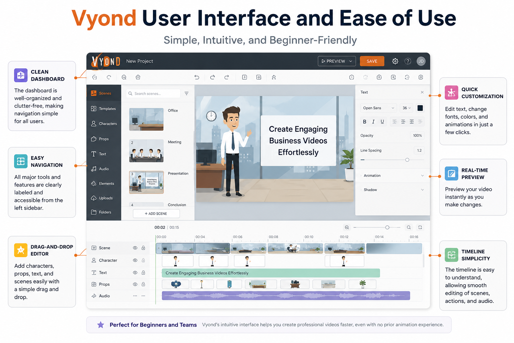
Task: Select the green text clip in the timeline
Action: click(271, 273)
